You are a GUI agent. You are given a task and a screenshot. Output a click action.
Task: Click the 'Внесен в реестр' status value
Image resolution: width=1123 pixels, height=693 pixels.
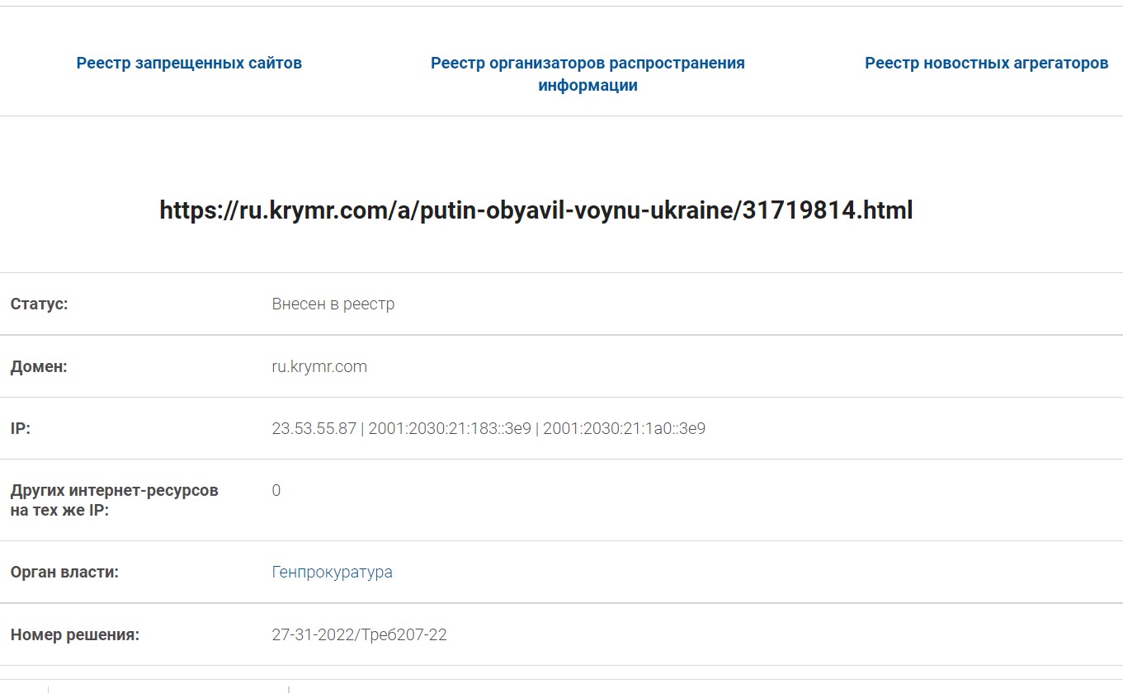pyautogui.click(x=333, y=304)
